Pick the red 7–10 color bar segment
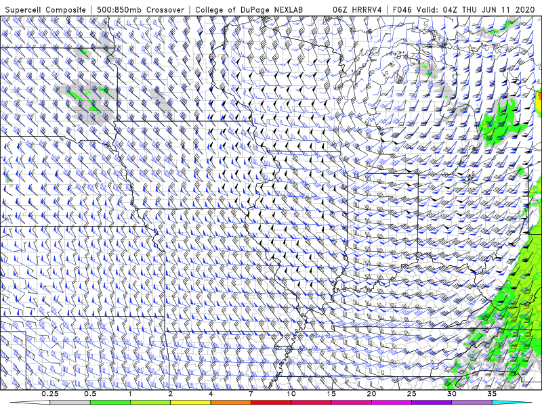This screenshot has height=406, width=542. point(270,403)
